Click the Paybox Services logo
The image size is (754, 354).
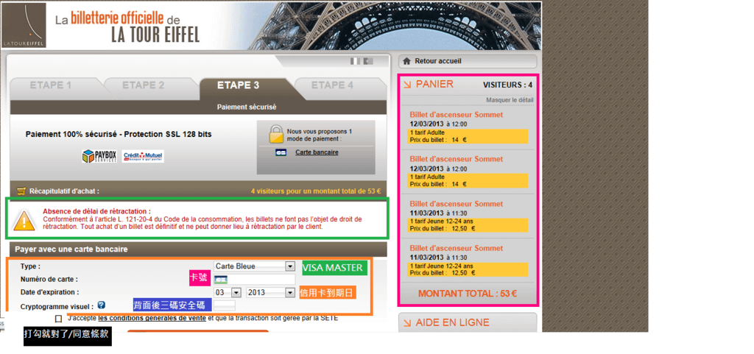pyautogui.click(x=99, y=156)
